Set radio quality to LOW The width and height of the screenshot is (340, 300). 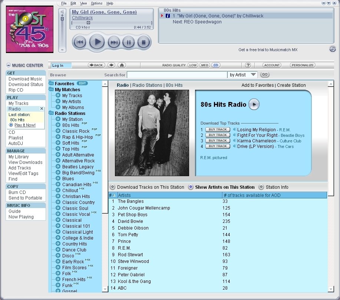[x=193, y=65]
